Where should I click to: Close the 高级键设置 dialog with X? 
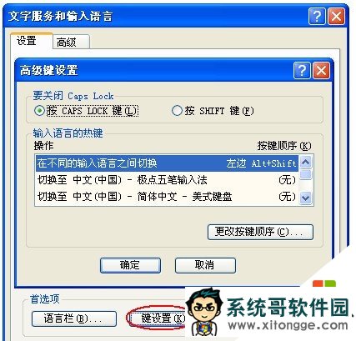321,71
